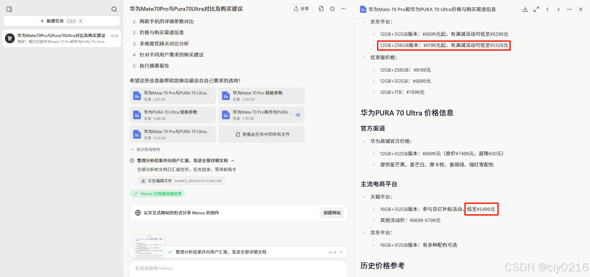Open the todo.md preview thumbnail
The image size is (590, 277).
tap(149, 245)
